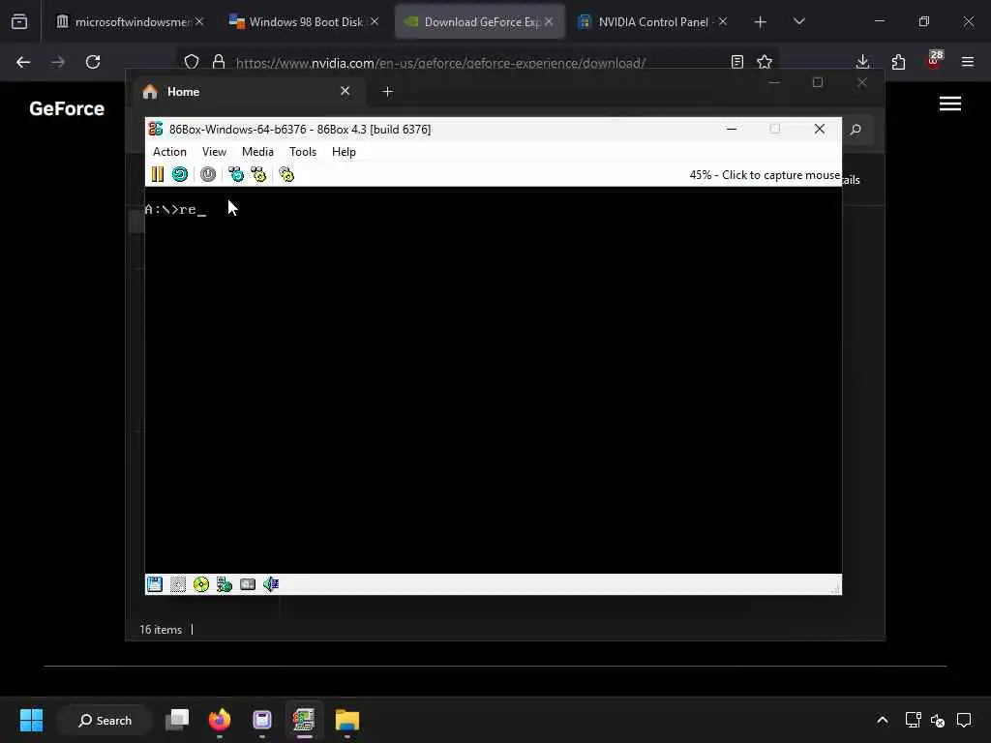Close the Home tab in File Explorer

click(x=345, y=91)
